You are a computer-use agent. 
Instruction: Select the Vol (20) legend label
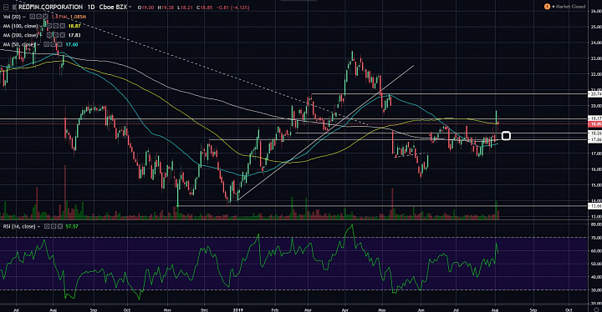click(x=12, y=17)
